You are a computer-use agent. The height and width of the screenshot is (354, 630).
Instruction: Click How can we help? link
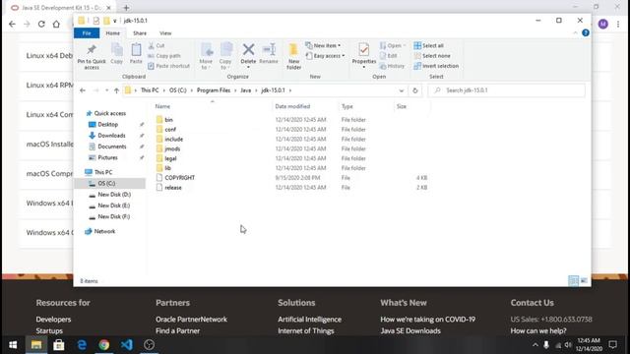pyautogui.click(x=538, y=331)
